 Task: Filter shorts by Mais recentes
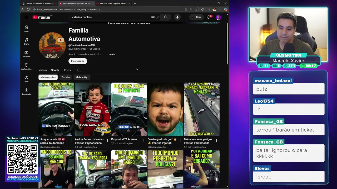[48, 77]
